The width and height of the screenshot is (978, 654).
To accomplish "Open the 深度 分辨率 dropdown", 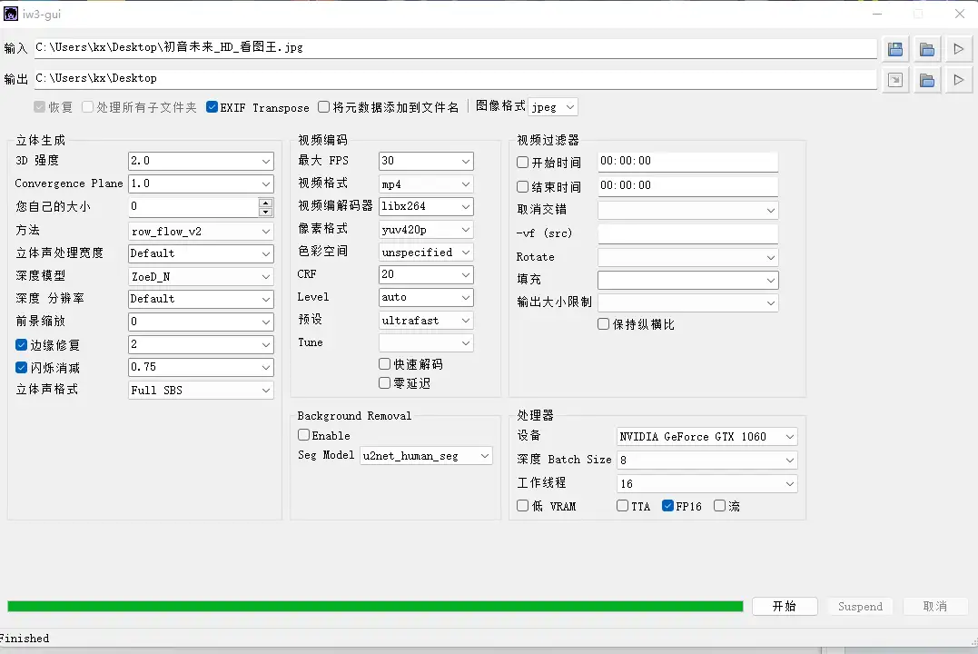I will (x=201, y=299).
